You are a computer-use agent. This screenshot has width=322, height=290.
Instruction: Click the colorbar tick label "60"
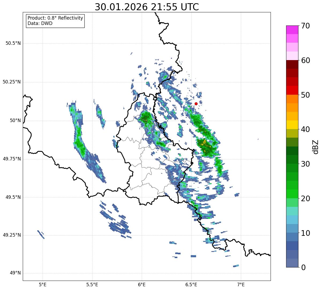305,60
